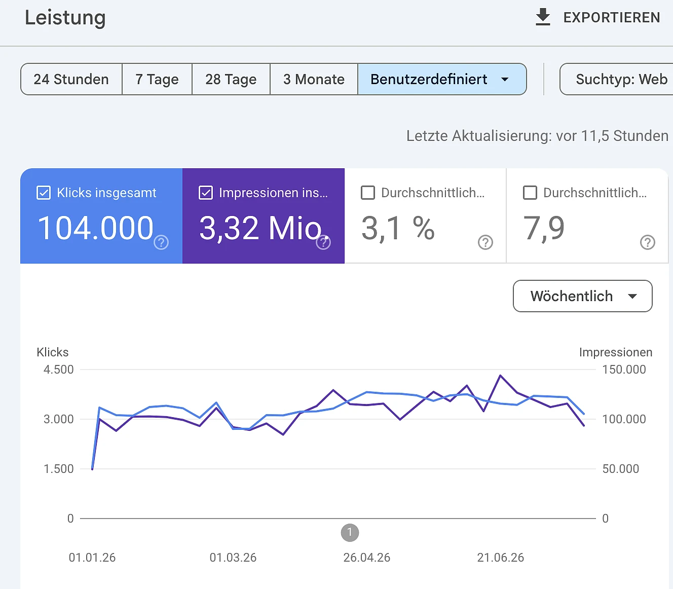The width and height of the screenshot is (673, 589).
Task: Open the Suchtyp: Web filter
Action: tap(617, 79)
